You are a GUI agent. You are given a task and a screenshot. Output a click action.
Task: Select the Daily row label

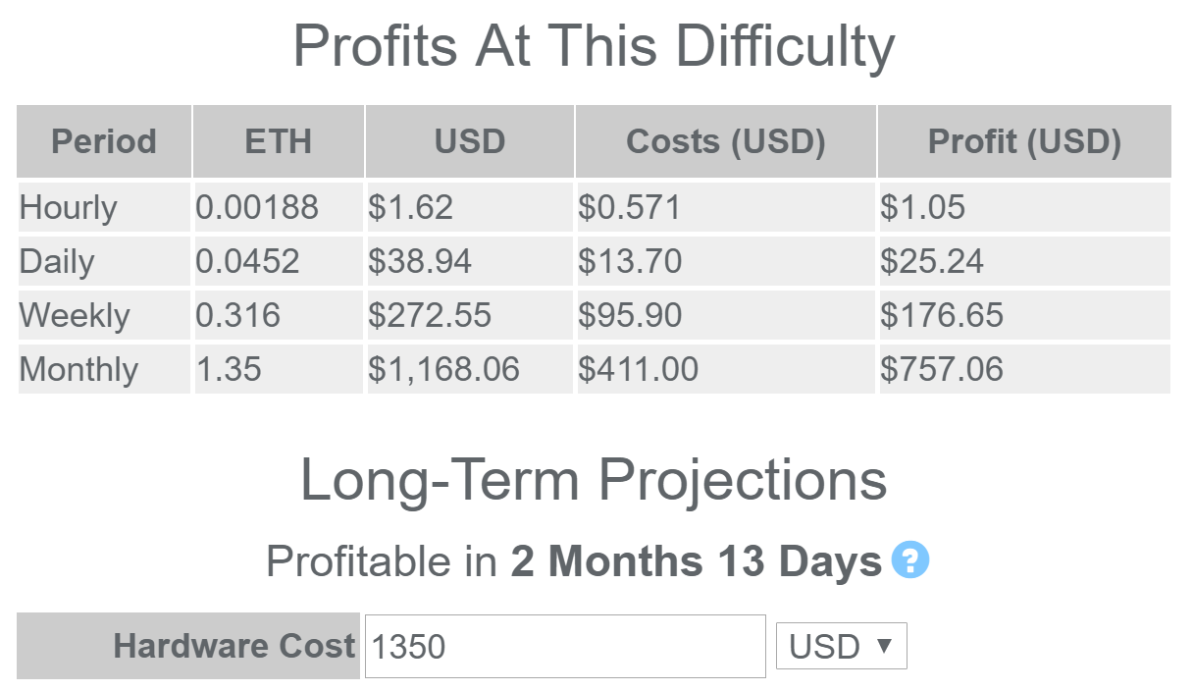click(x=57, y=261)
